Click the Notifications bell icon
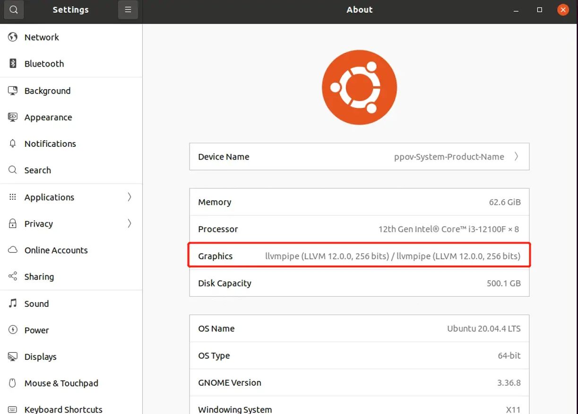The height and width of the screenshot is (414, 578). click(x=12, y=144)
